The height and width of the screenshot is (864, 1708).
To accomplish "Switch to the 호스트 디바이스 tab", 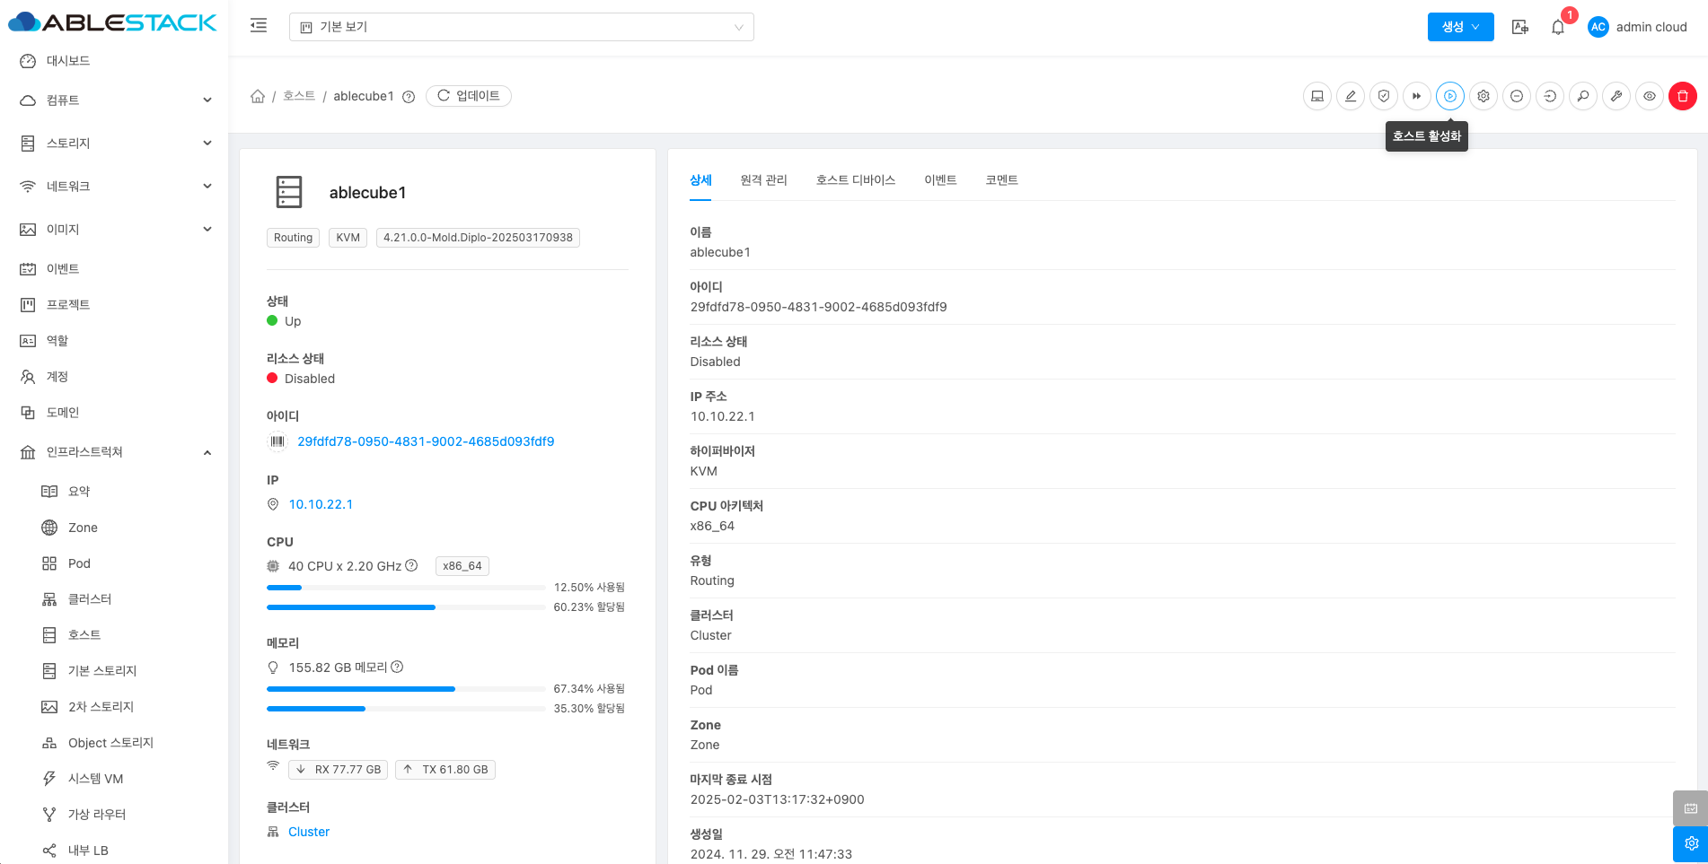I will click(855, 180).
